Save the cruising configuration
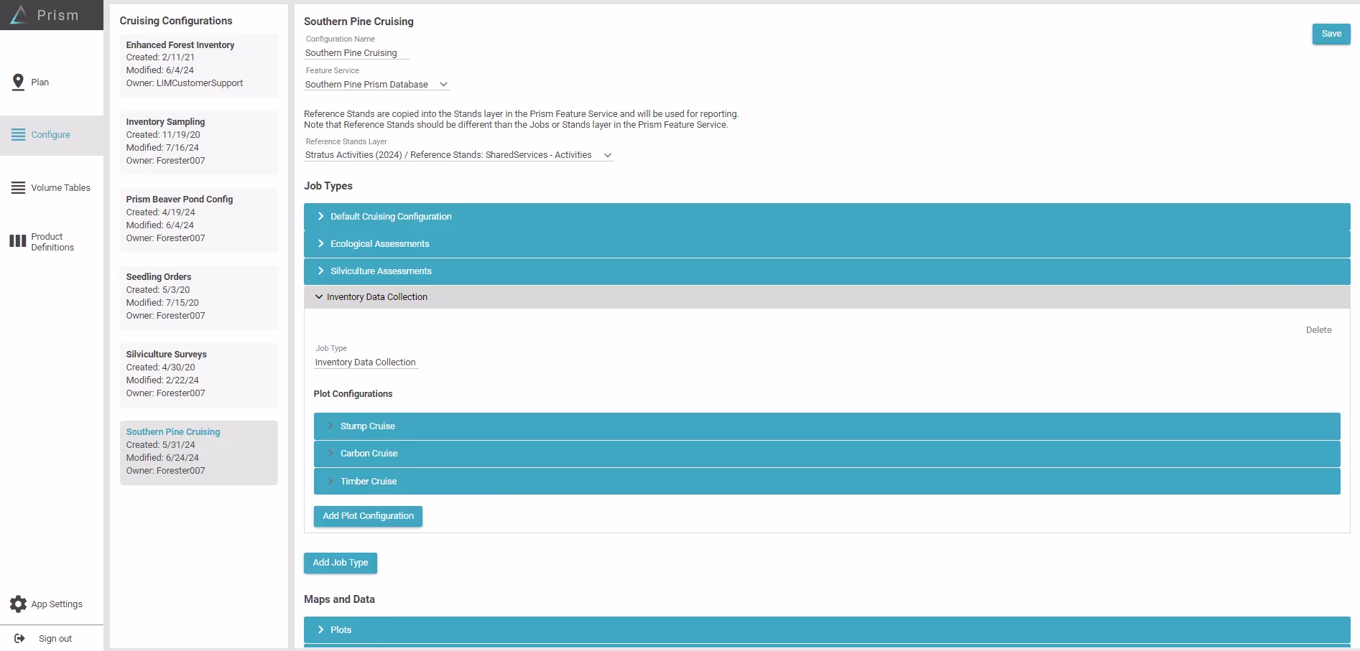1360x651 pixels. 1331,34
